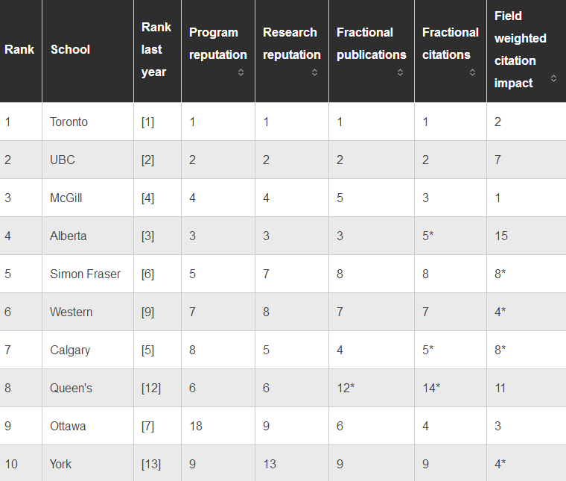Select the Fractional publications header text

[372, 43]
